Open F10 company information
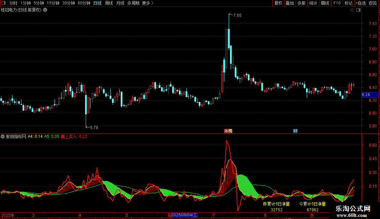The height and width of the screenshot is (219, 380). [337, 3]
